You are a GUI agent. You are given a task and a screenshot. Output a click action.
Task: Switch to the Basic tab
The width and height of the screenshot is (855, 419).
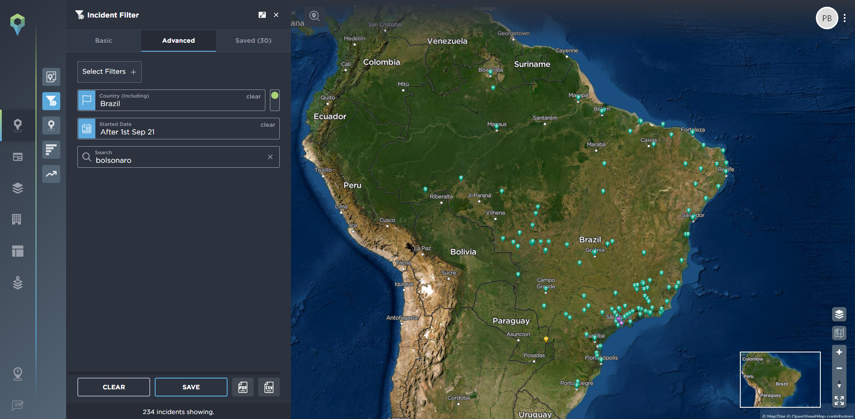point(103,40)
